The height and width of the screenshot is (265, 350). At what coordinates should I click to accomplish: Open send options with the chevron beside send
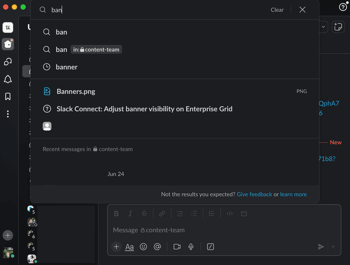tap(333, 247)
